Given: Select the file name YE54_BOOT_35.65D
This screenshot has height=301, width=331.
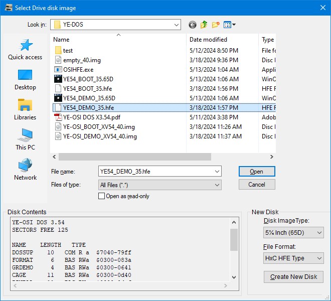Looking at the screenshot, I should pyautogui.click(x=88, y=79).
